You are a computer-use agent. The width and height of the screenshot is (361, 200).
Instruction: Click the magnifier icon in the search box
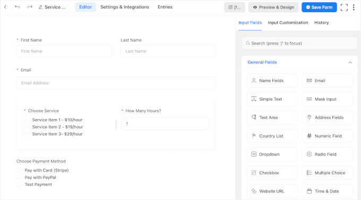pyautogui.click(x=248, y=43)
